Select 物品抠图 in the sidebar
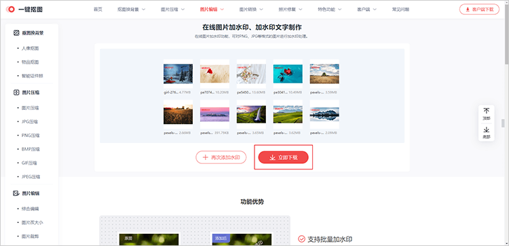Viewport: 509px width, 246px height. 31,62
